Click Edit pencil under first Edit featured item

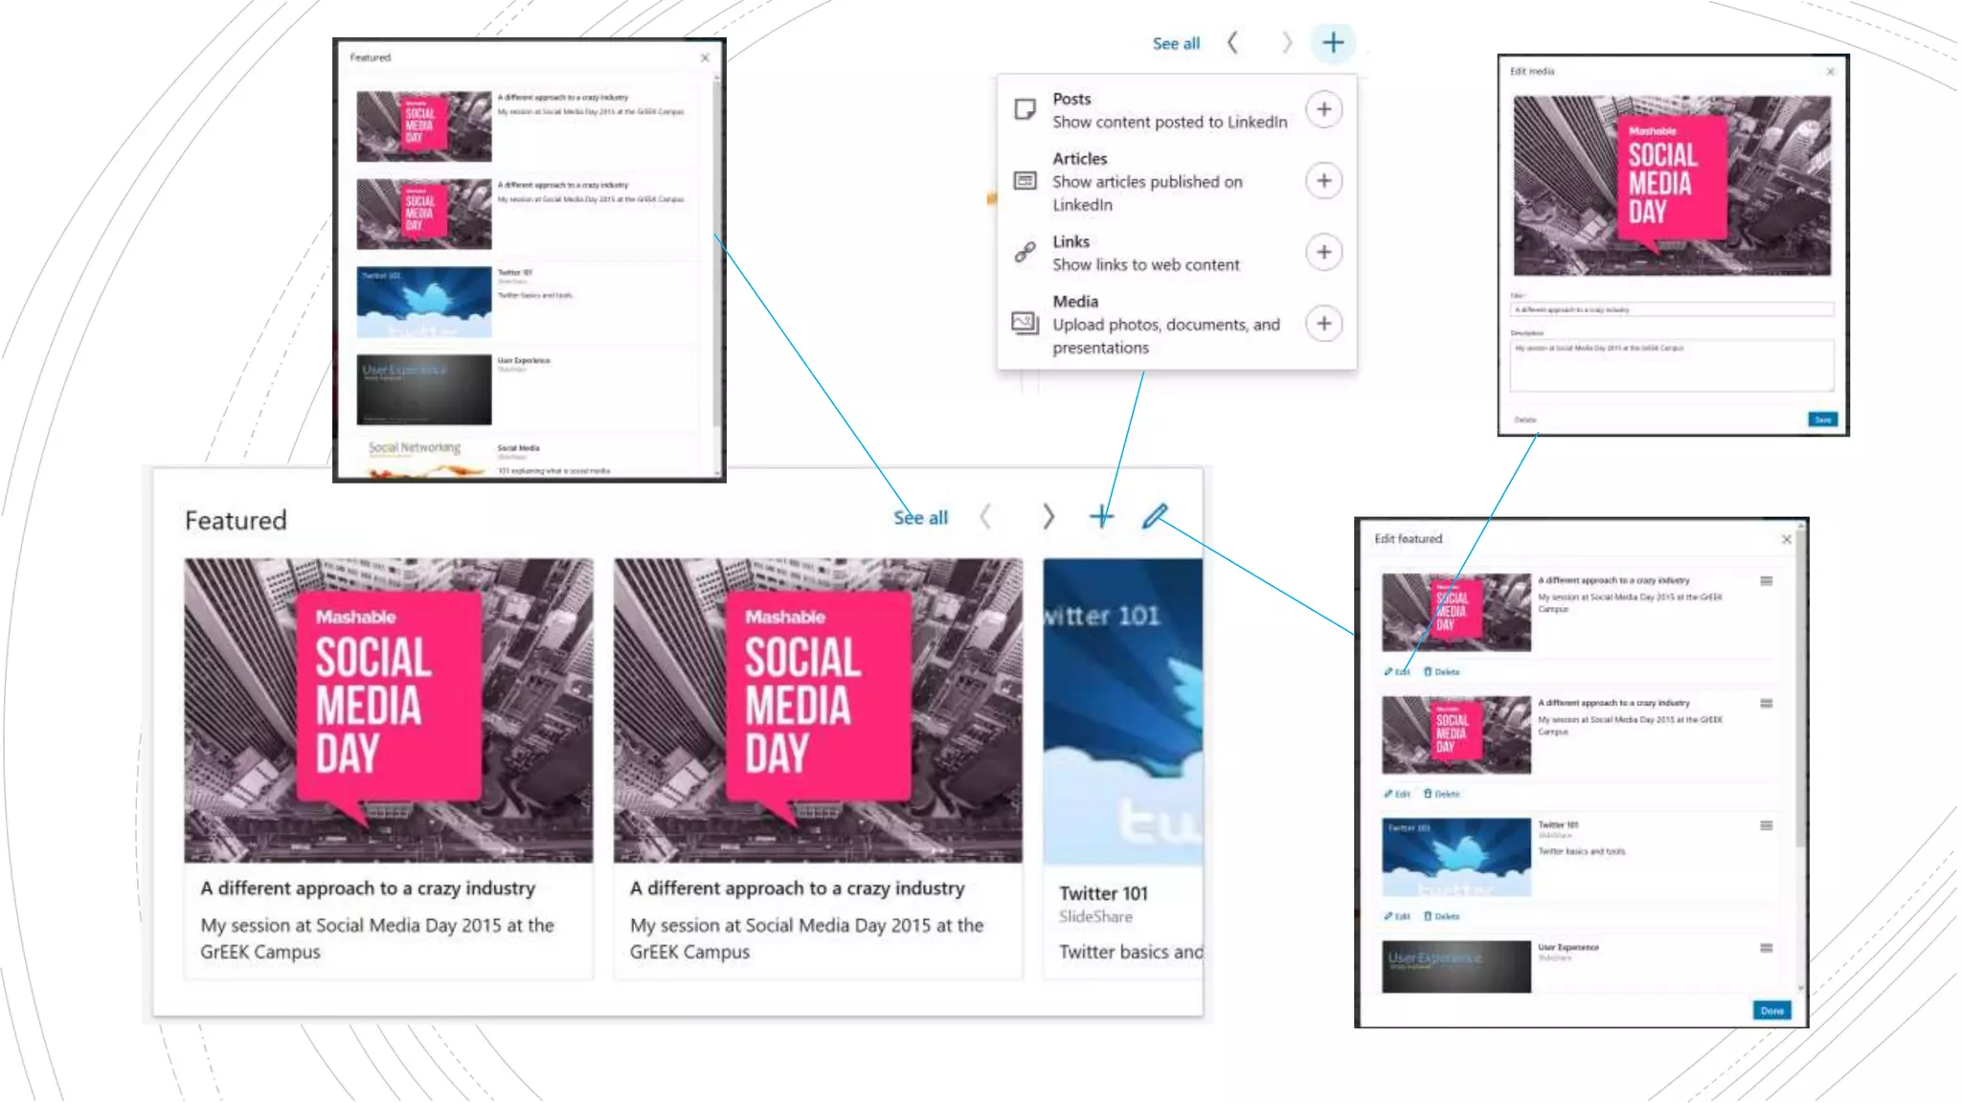(1396, 672)
